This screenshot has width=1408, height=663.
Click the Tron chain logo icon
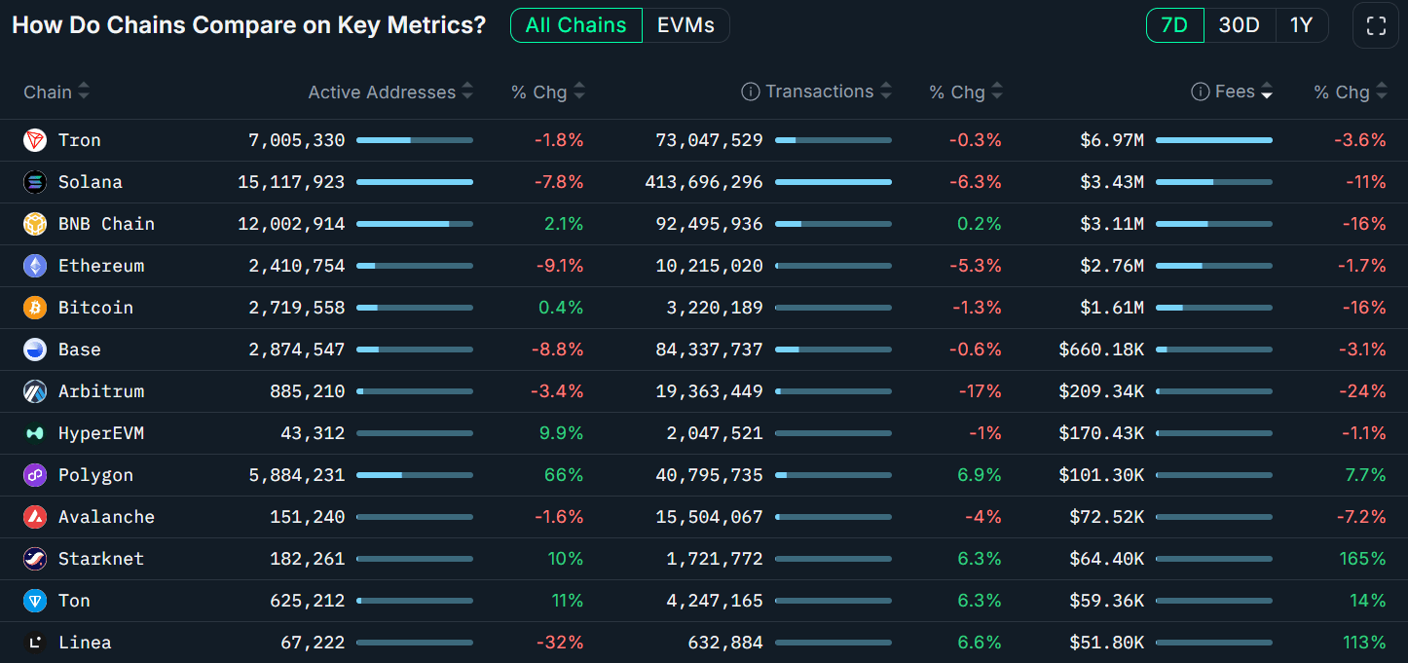coord(35,140)
